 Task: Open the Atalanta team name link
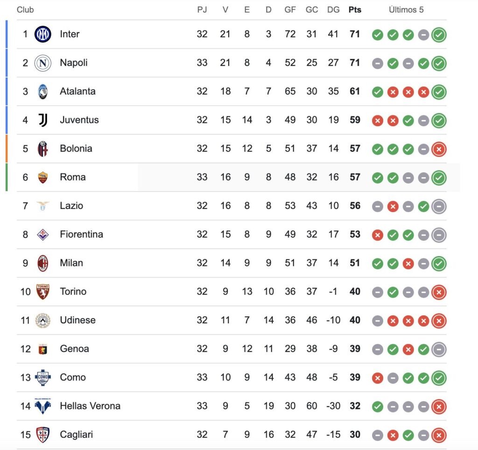(77, 91)
